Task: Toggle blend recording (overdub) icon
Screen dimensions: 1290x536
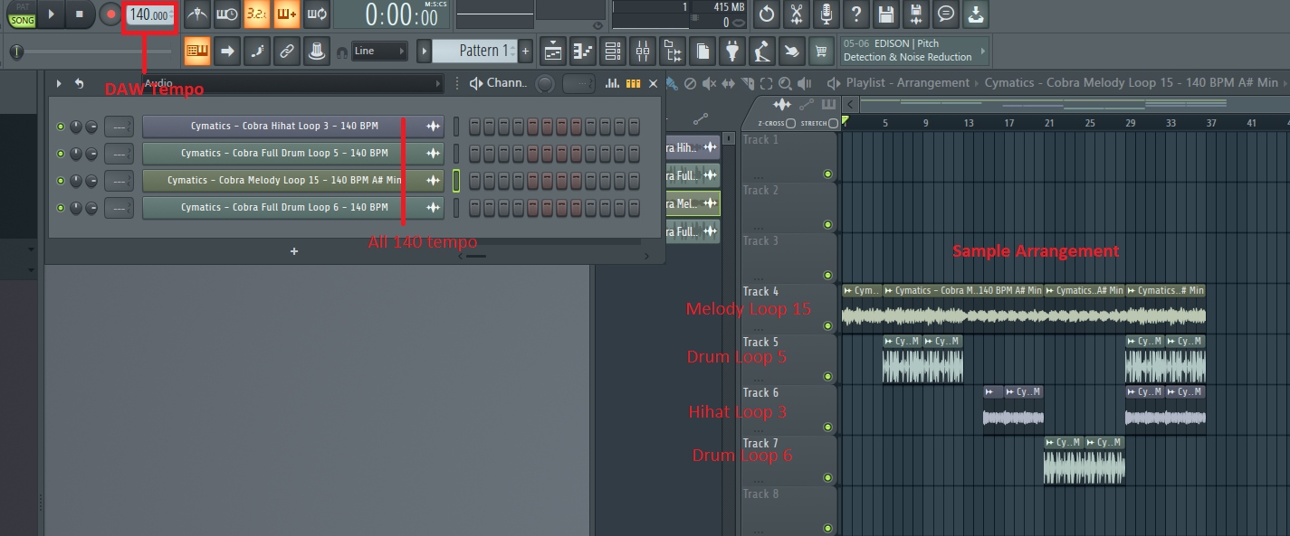Action: tap(286, 14)
